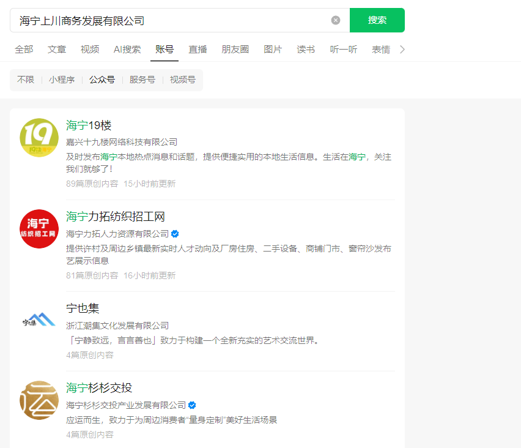The width and height of the screenshot is (521, 448).
Task: Click the 宁静致远 description of 宁也集
Action: pos(193,340)
